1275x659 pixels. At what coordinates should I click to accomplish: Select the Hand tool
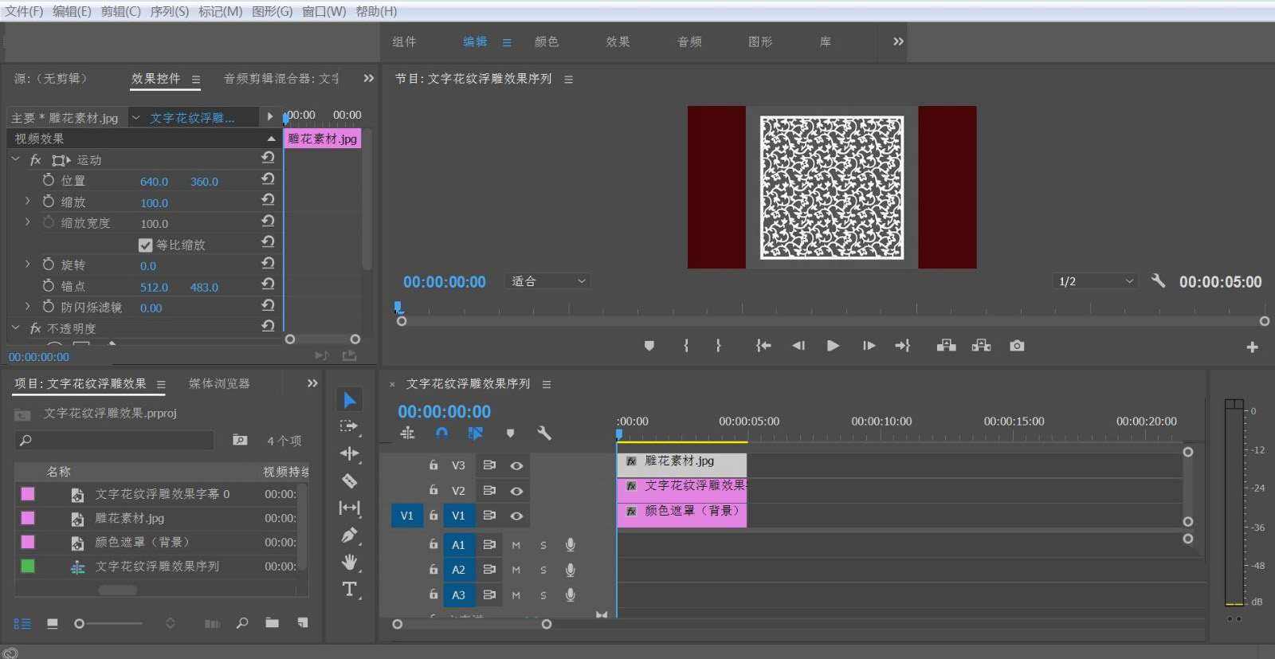[349, 563]
